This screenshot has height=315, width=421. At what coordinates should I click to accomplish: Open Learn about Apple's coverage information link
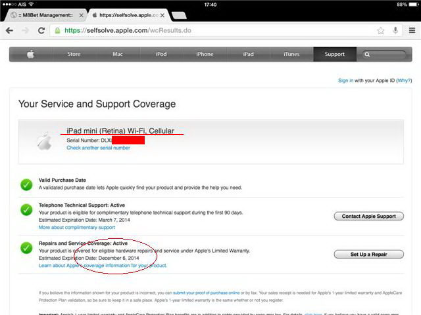[x=103, y=266]
